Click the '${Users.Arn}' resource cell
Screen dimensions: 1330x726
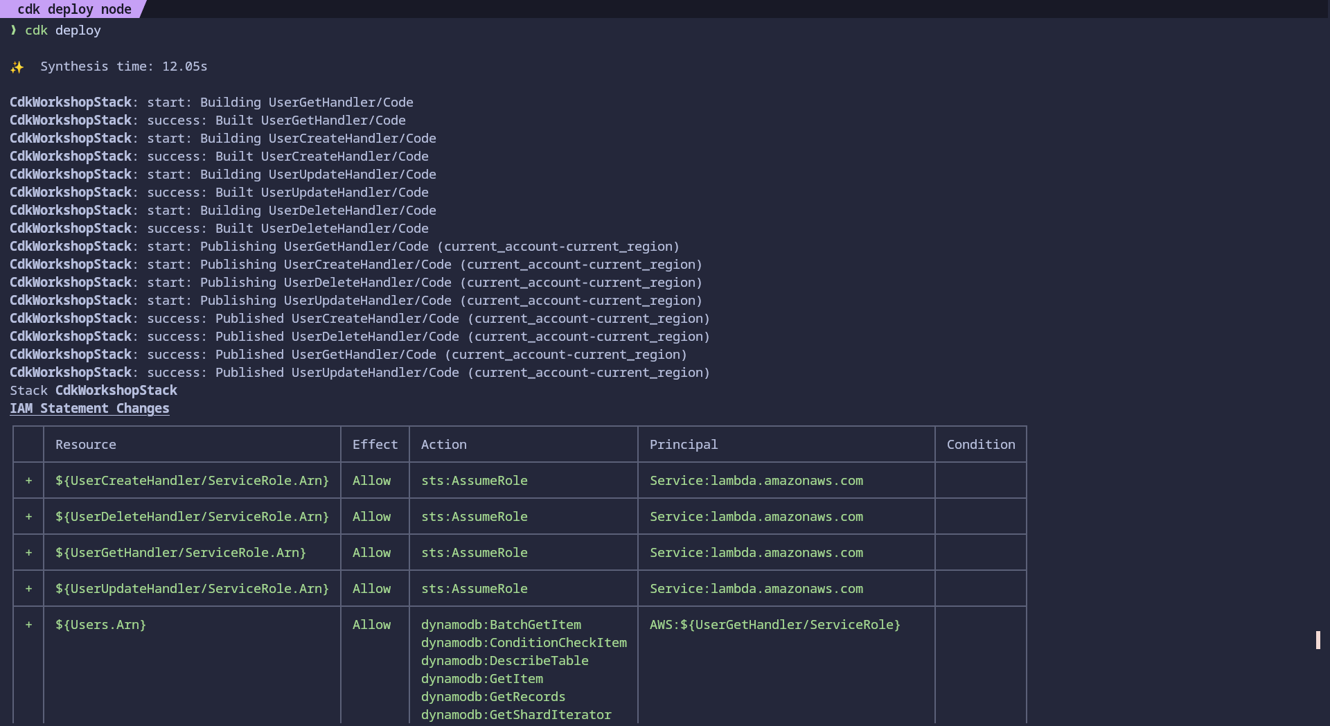101,625
